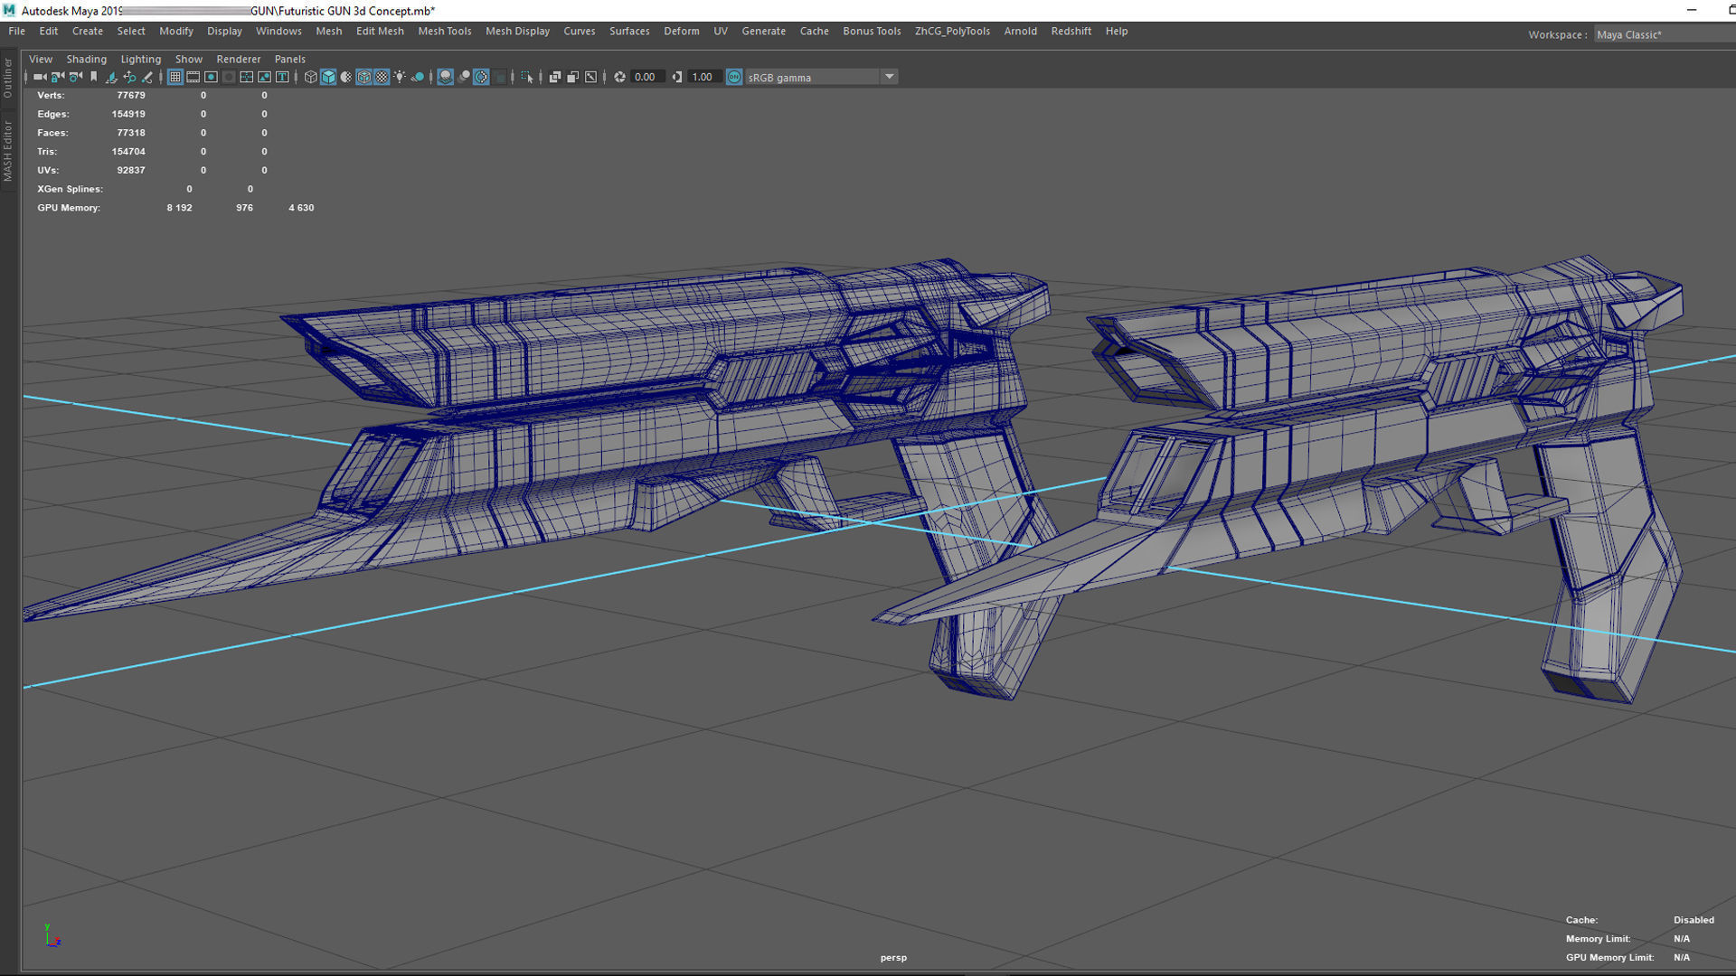Click the X-Ray display icon

(x=554, y=77)
